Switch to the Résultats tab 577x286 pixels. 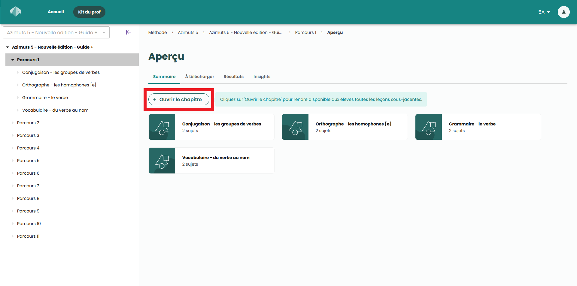pyautogui.click(x=233, y=77)
